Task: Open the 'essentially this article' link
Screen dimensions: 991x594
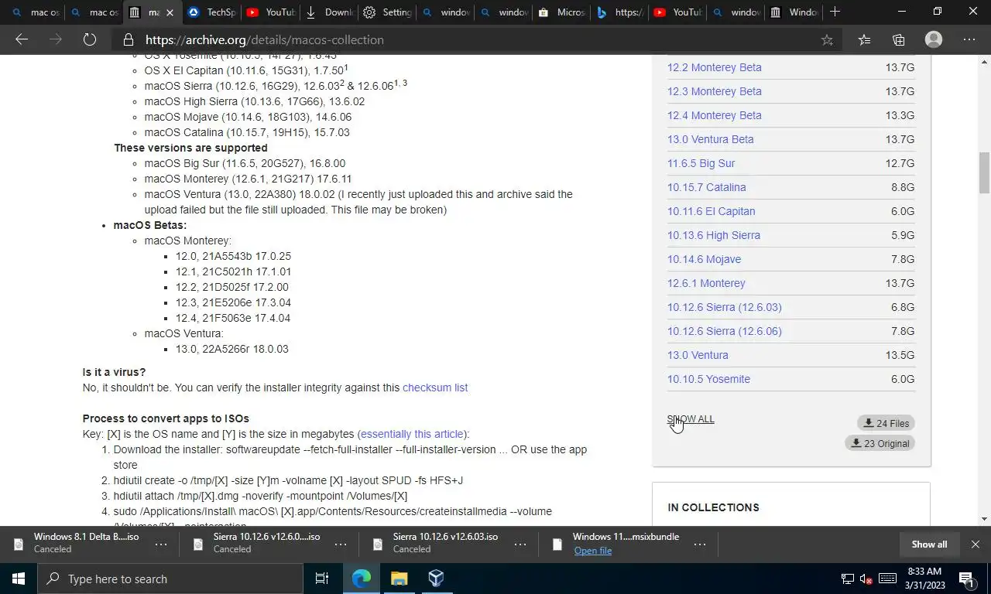Action: [412, 434]
